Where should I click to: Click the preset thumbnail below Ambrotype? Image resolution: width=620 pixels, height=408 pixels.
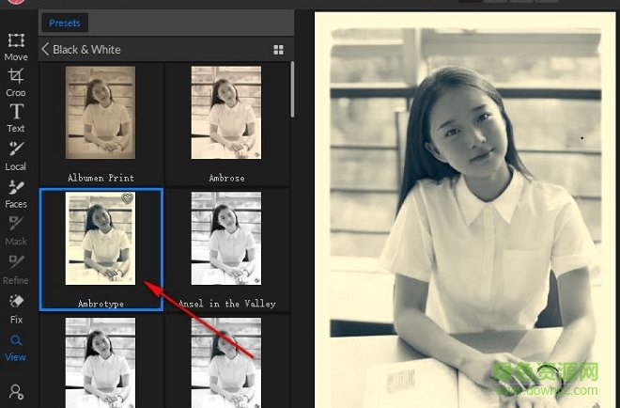[101, 362]
